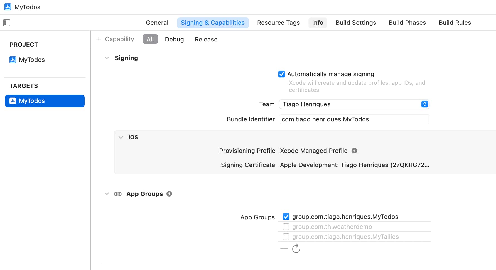Open the Team dropdown showing Tiago Henriques
Image resolution: width=496 pixels, height=270 pixels.
(x=354, y=104)
